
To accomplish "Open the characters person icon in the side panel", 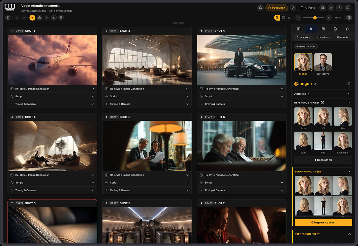I will [311, 29].
